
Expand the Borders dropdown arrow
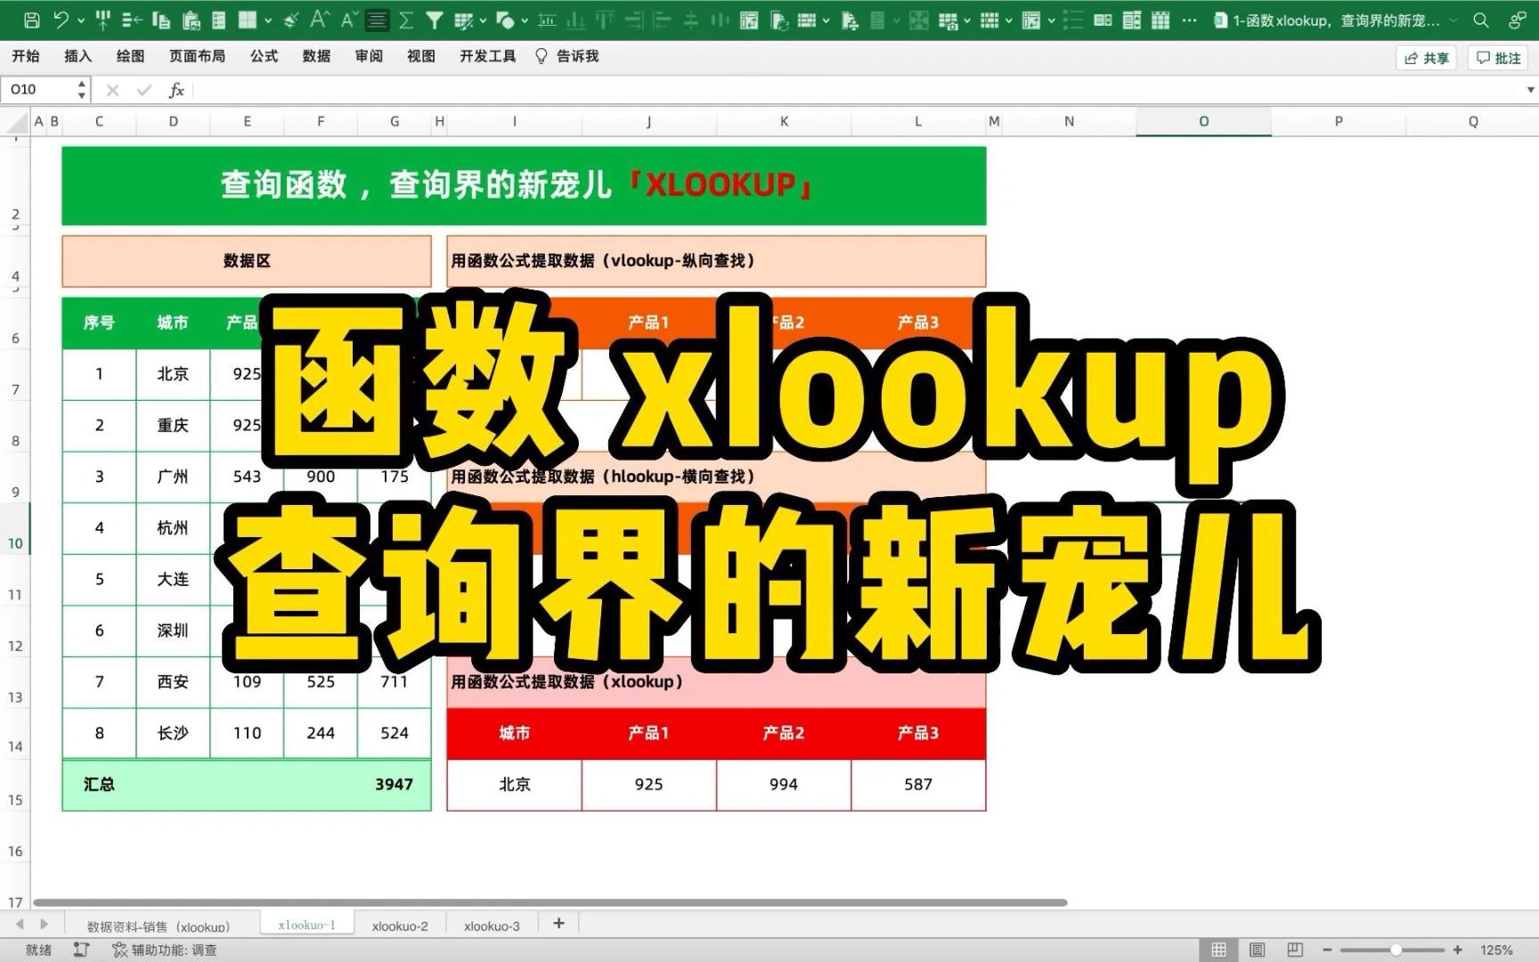pos(268,20)
